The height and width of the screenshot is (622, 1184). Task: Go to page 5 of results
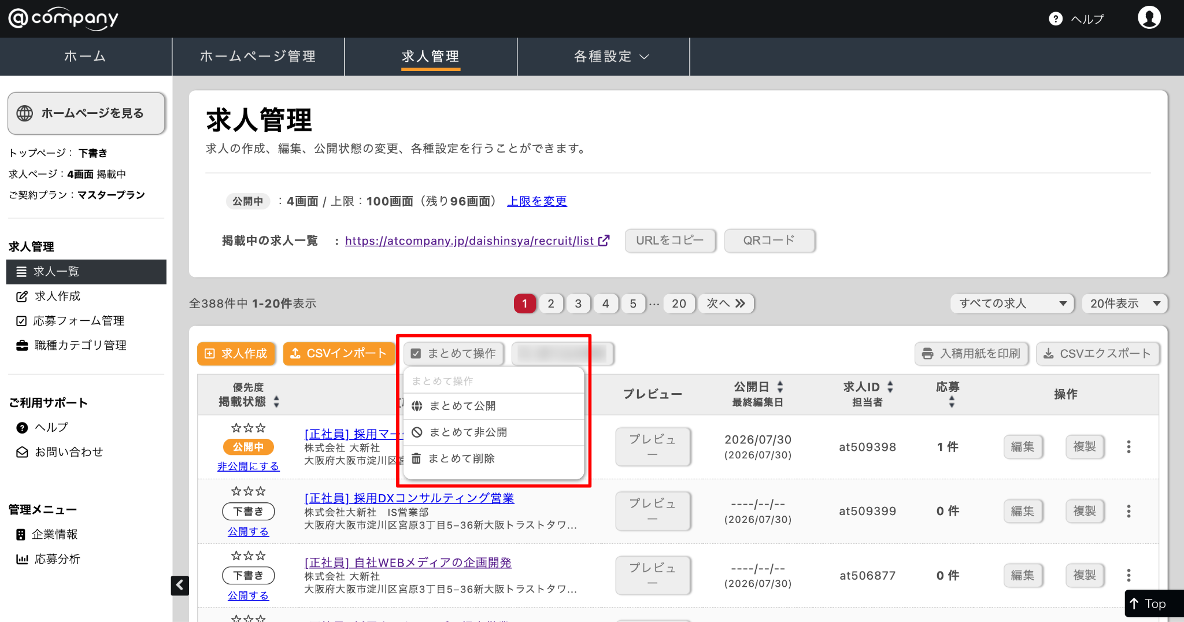(633, 303)
